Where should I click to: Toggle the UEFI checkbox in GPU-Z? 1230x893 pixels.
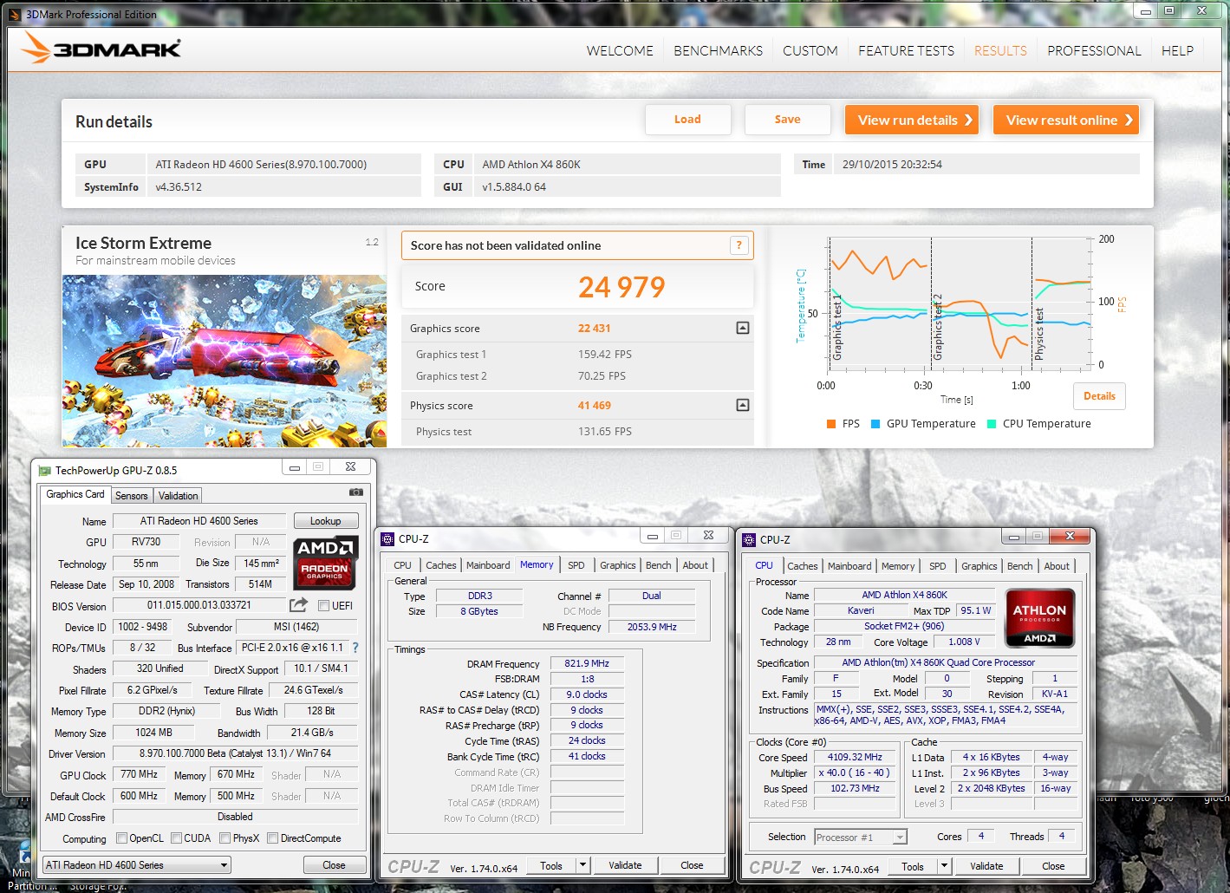[x=323, y=605]
